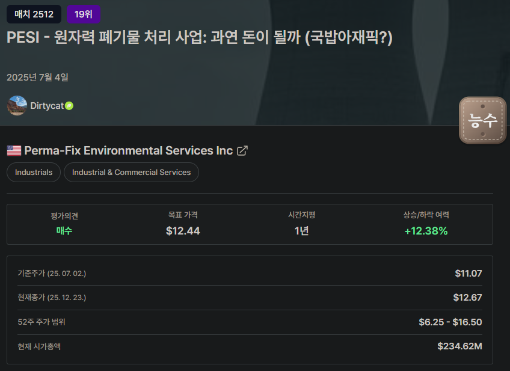Click the 현재종가 row value $12.67

467,297
